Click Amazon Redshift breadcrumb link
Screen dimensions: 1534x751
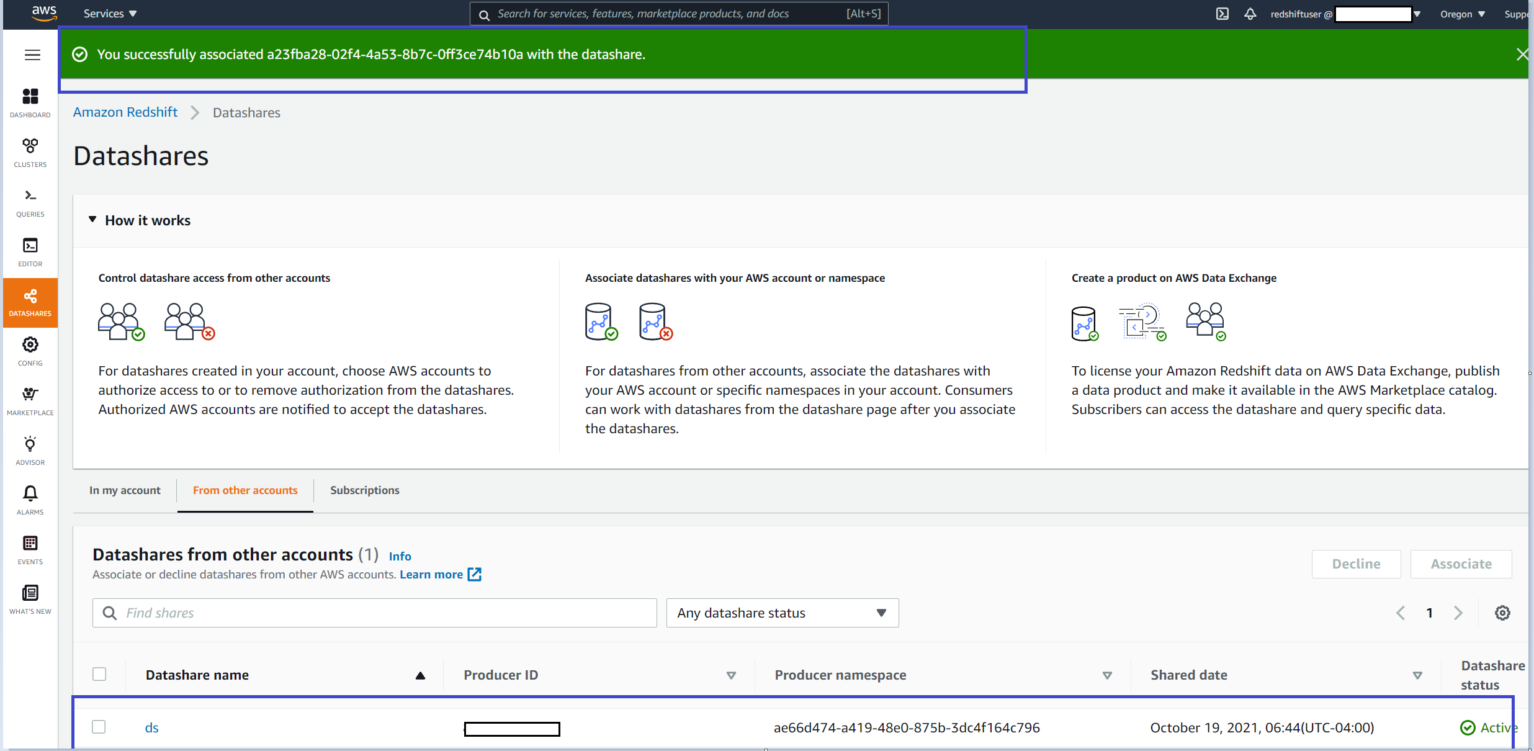(125, 112)
